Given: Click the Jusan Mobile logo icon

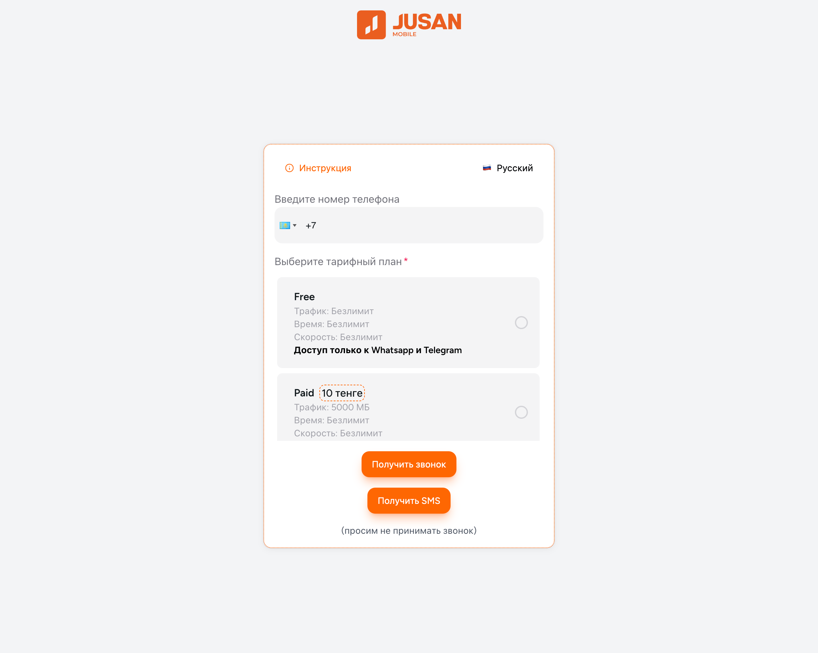Looking at the screenshot, I should (x=371, y=25).
